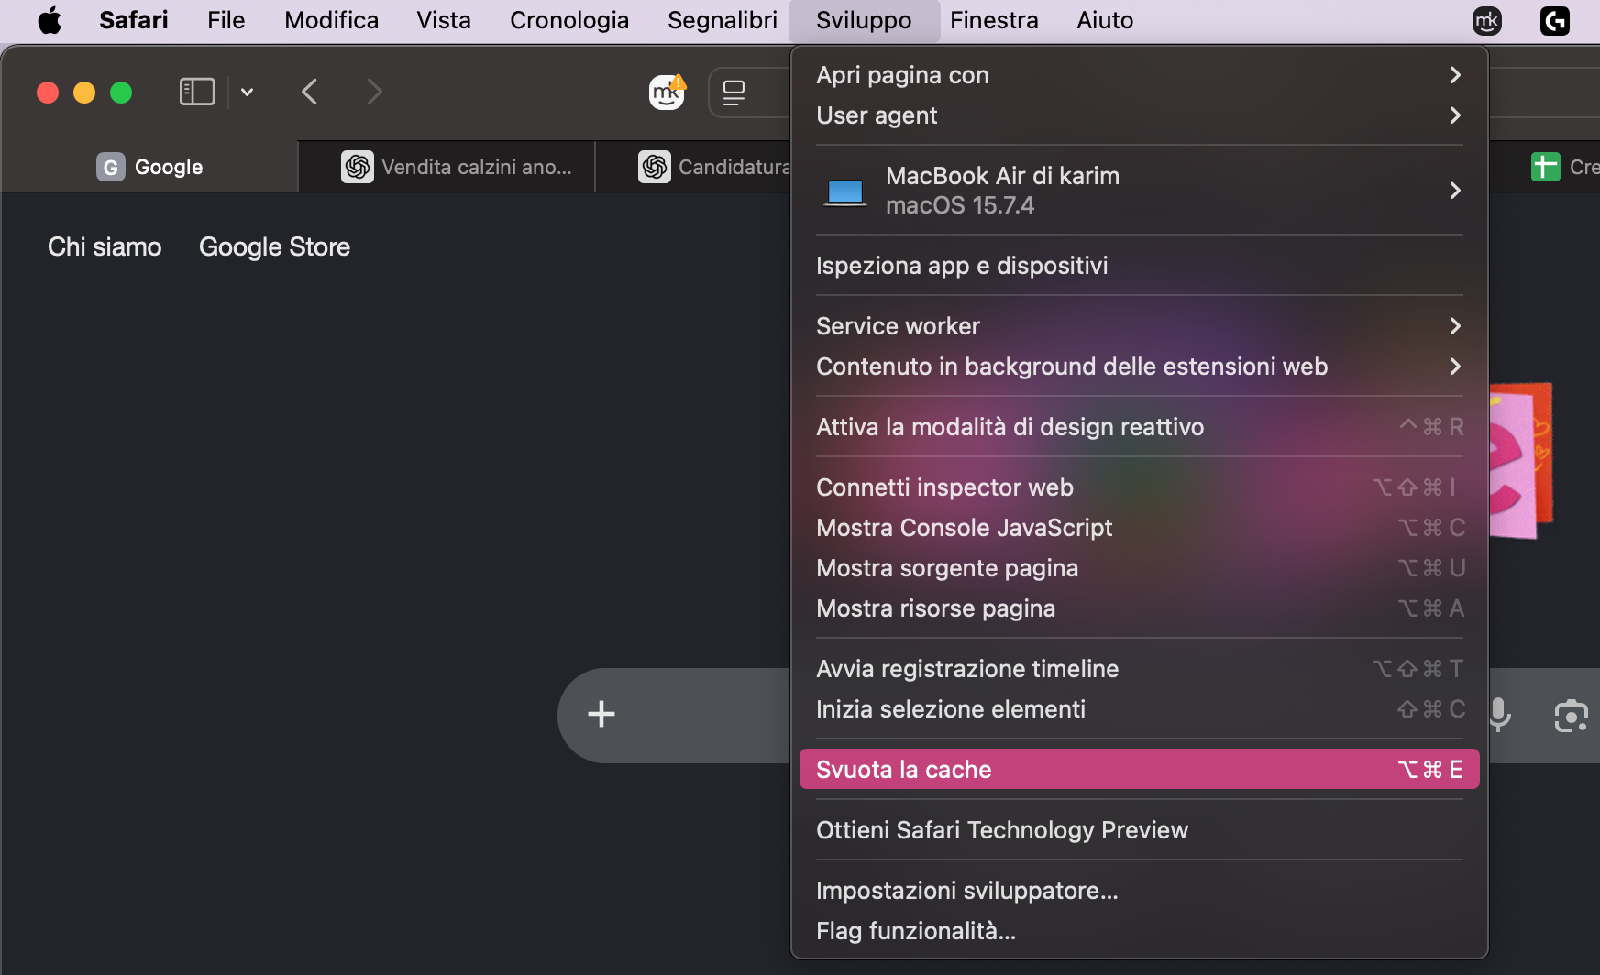This screenshot has height=975, width=1600.
Task: Choose Attiva la modalità di design reattivo
Action: pyautogui.click(x=1139, y=427)
